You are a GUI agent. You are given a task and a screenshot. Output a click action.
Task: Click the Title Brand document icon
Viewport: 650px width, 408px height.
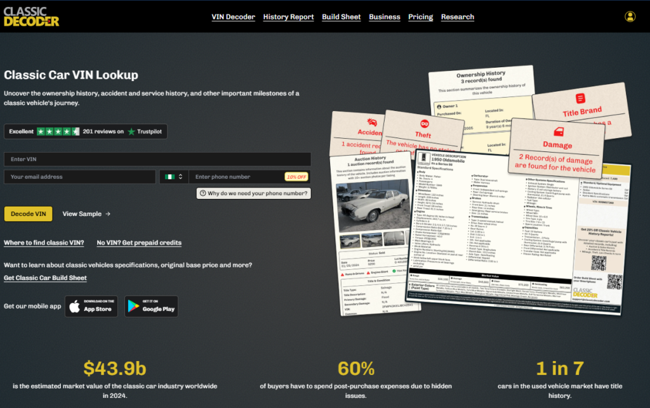click(x=580, y=98)
